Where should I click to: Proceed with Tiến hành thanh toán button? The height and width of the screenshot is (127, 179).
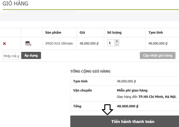pyautogui.click(x=133, y=122)
